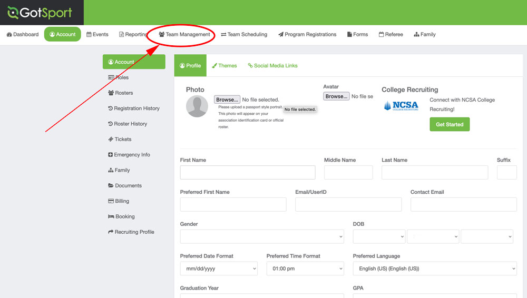Click the Events calendar icon
This screenshot has height=298, width=527.
tap(89, 35)
